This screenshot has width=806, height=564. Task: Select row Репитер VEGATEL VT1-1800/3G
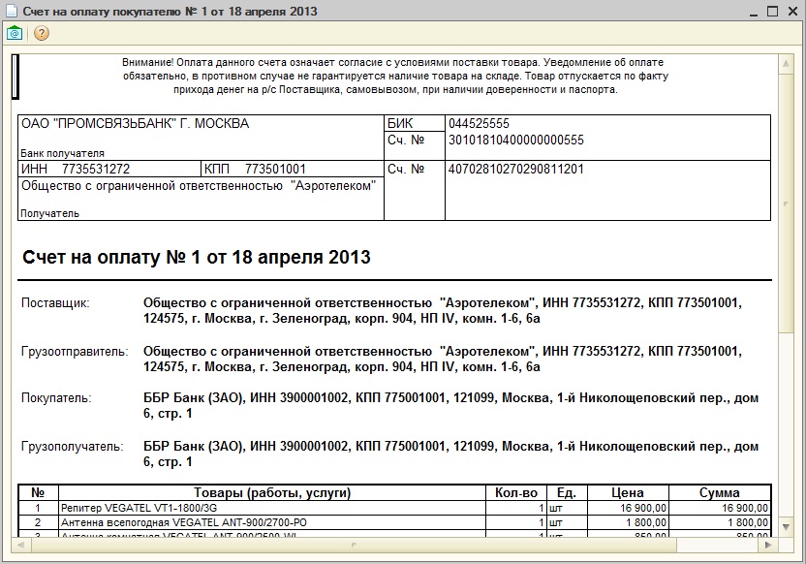[395, 508]
